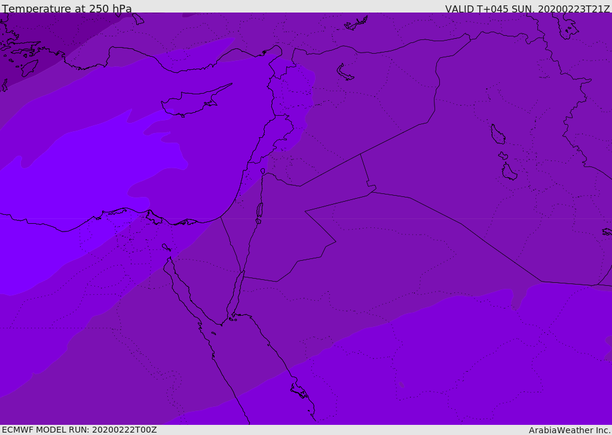
Task: Select the VALID T+045 timestamp text
Action: click(527, 9)
